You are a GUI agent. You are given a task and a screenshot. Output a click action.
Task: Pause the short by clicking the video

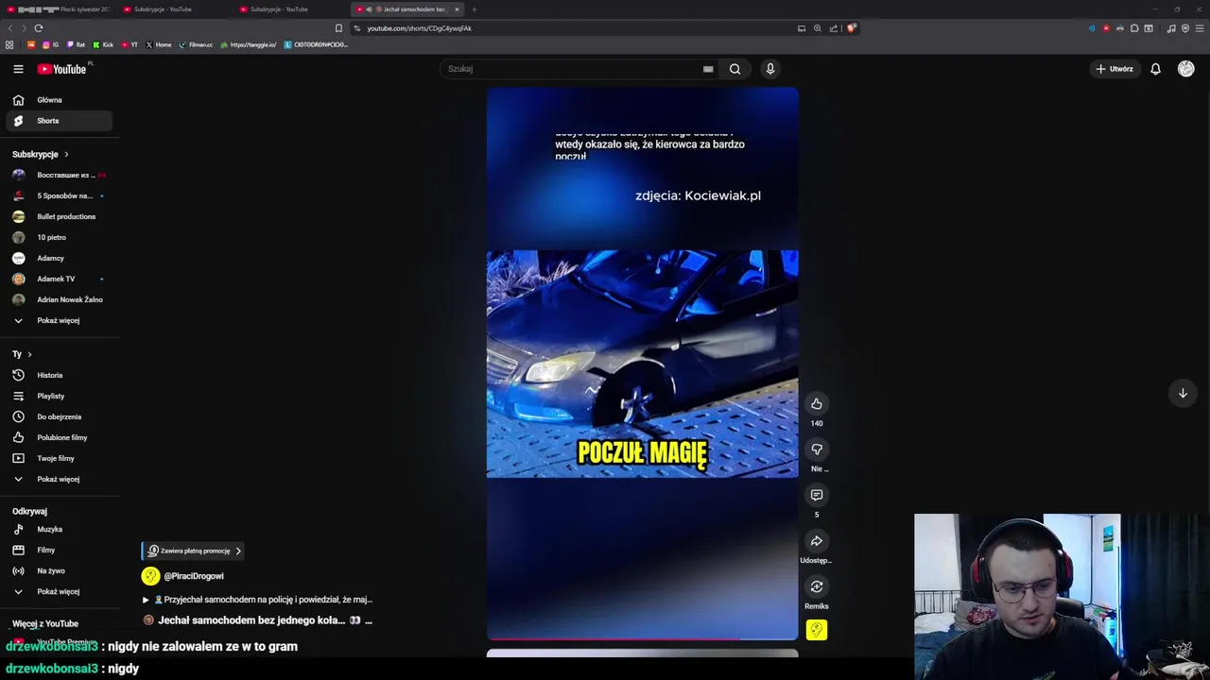tap(642, 364)
